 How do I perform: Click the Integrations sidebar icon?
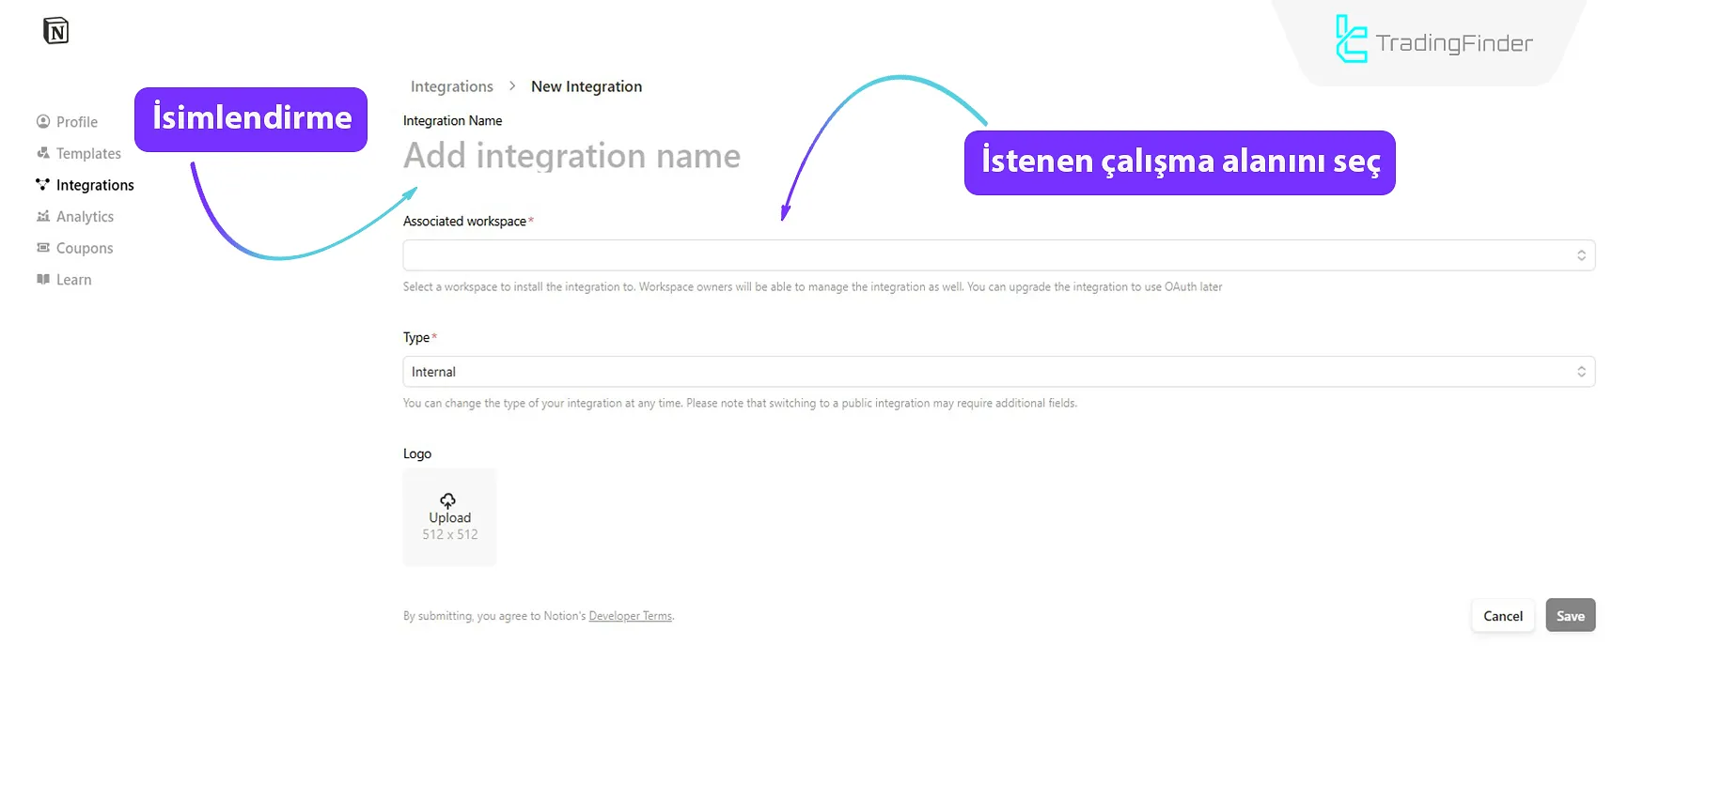click(x=42, y=184)
